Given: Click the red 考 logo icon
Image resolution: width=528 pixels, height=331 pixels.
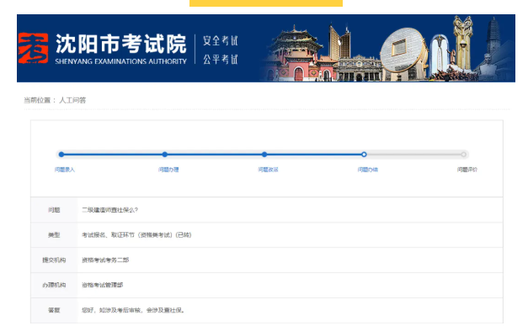Looking at the screenshot, I should pyautogui.click(x=33, y=48).
